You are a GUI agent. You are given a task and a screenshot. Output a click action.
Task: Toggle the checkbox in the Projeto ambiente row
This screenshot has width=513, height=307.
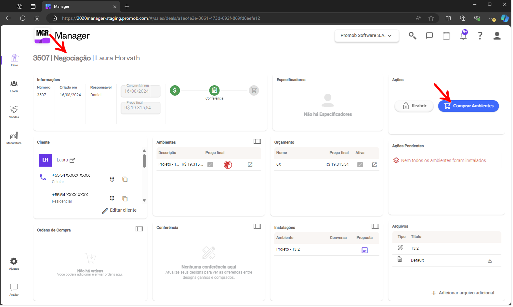[x=210, y=165]
